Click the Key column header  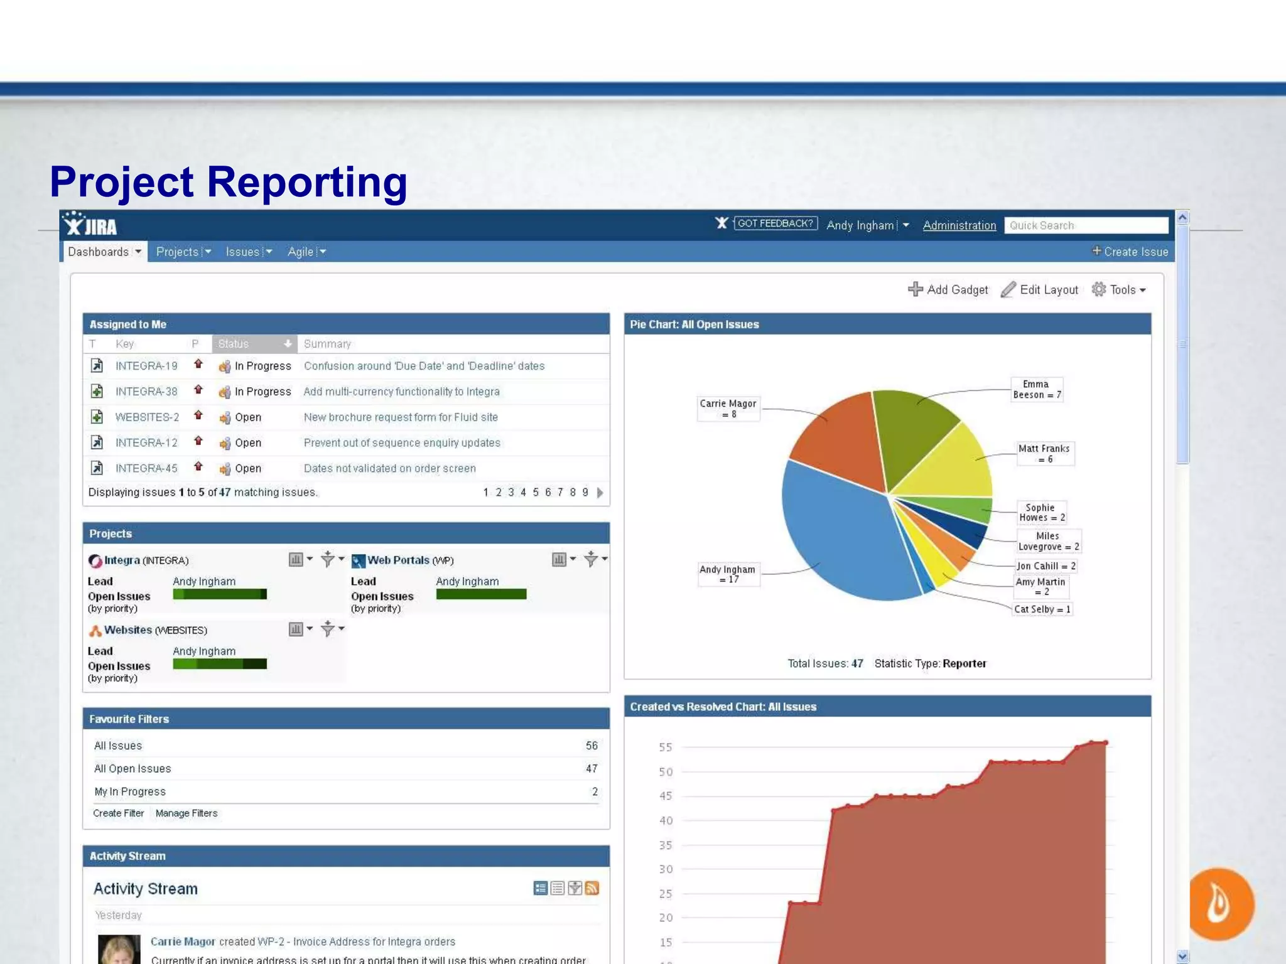click(124, 344)
